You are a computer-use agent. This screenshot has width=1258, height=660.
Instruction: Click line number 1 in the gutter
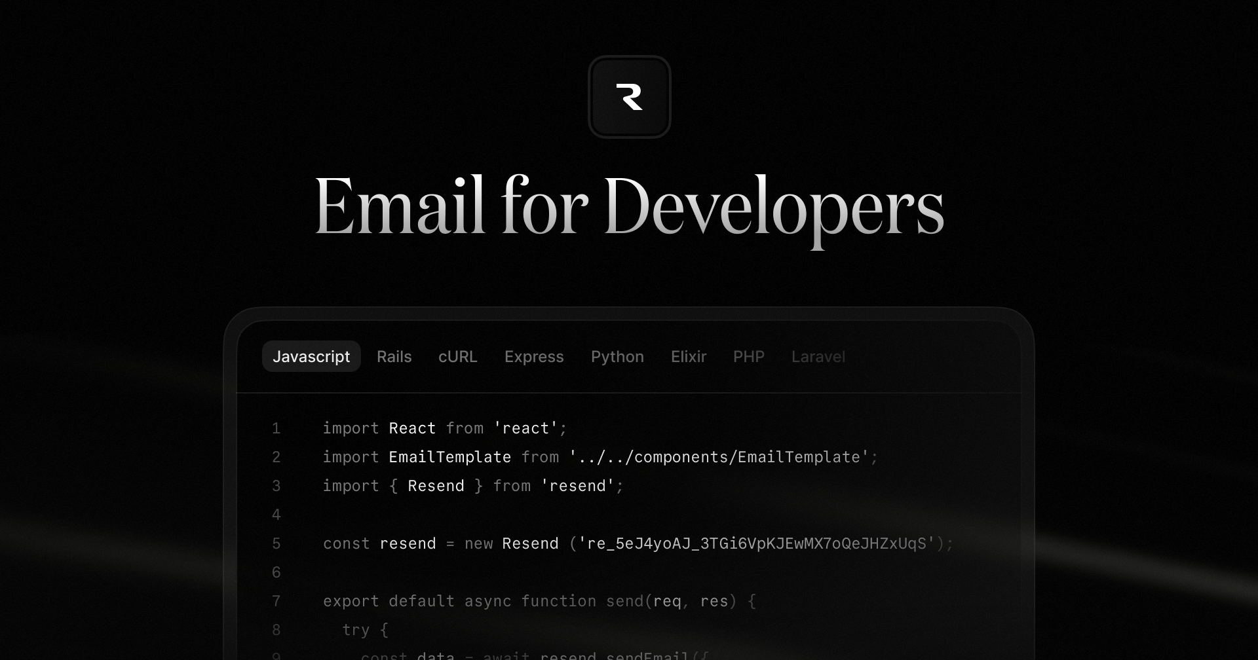tap(276, 428)
